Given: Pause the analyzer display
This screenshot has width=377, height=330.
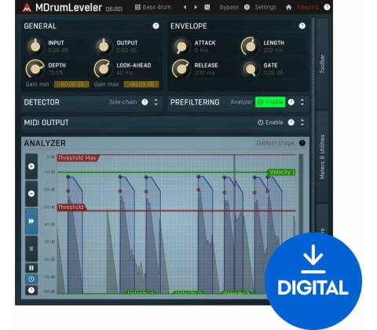Looking at the screenshot, I should tap(31, 268).
